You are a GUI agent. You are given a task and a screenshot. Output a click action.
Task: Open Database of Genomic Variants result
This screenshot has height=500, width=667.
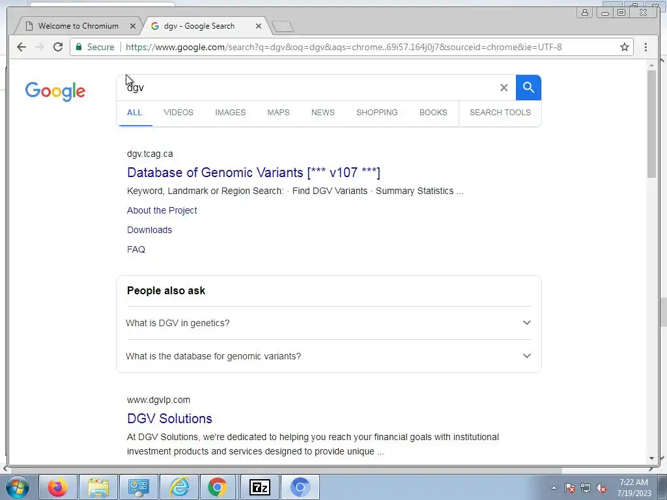[253, 173]
